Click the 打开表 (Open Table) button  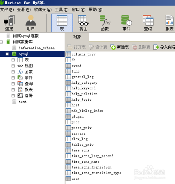pos(76,47)
